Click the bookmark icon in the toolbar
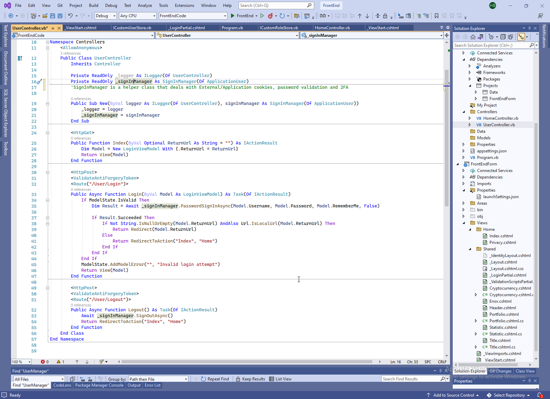This screenshot has width=550, height=399. [437, 16]
